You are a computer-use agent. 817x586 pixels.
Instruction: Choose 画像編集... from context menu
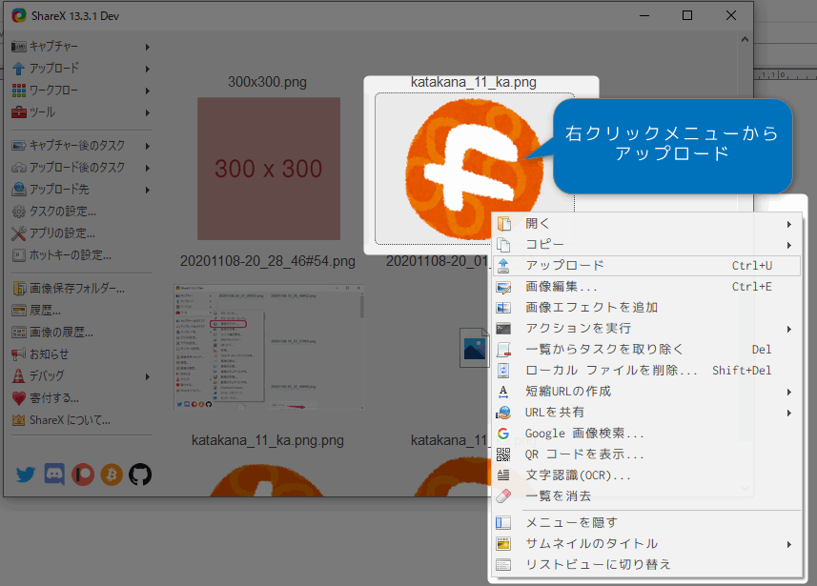click(x=646, y=287)
